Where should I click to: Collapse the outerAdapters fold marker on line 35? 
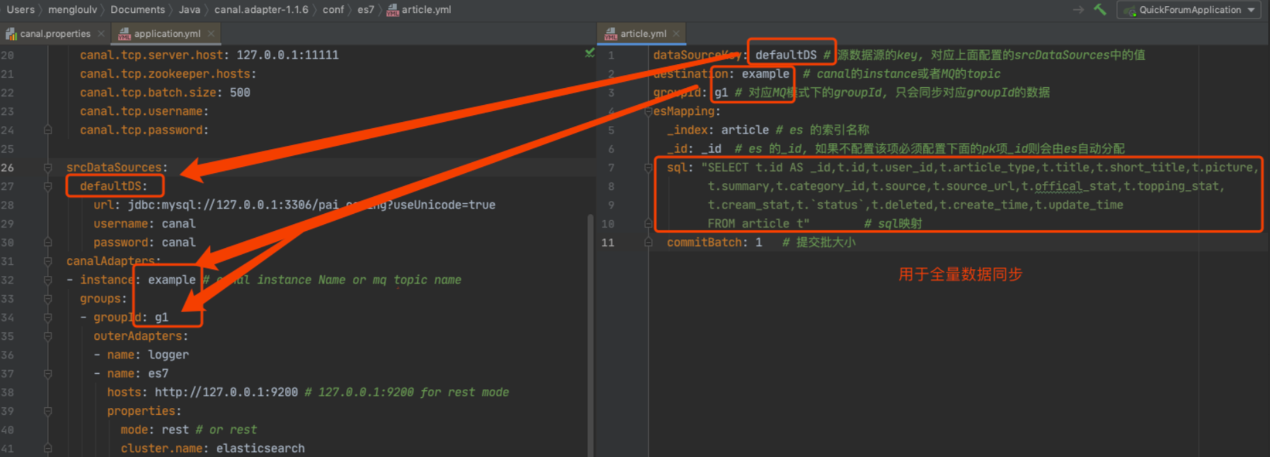[48, 336]
